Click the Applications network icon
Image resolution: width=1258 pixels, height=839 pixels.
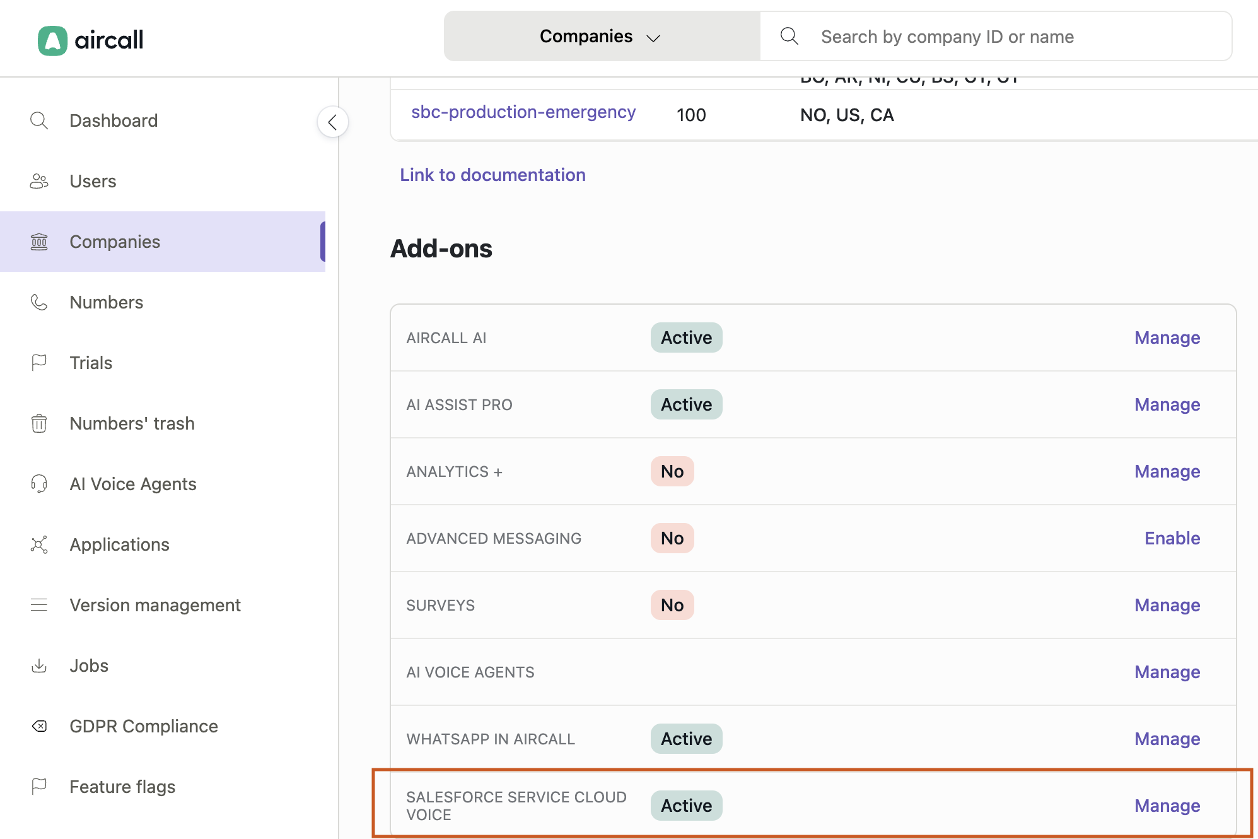(39, 544)
